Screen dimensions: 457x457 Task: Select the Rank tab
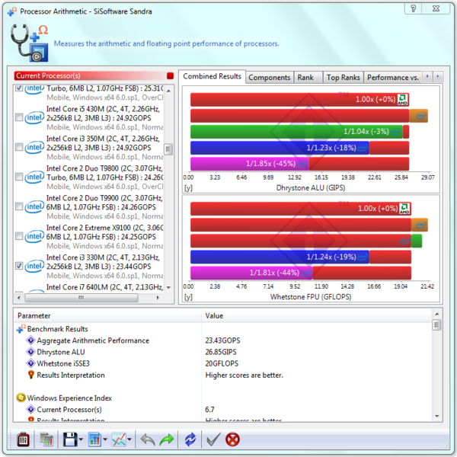click(305, 77)
